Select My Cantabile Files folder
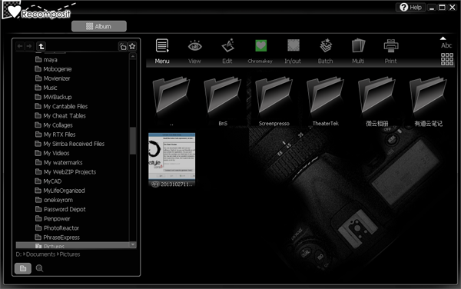Image resolution: width=461 pixels, height=289 pixels. click(x=61, y=106)
